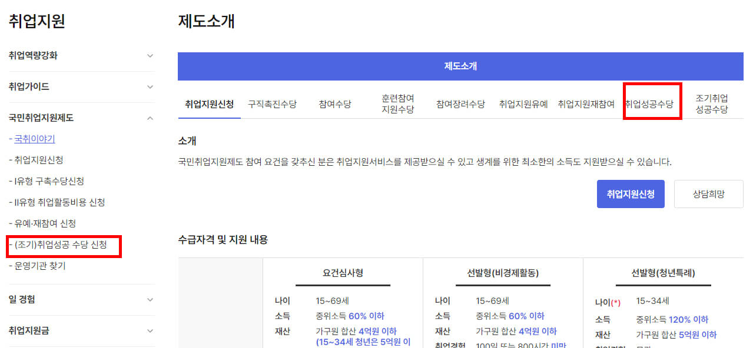This screenshot has width=753, height=348.
Task: Click the blue 취업지원신청 button
Action: (x=631, y=193)
